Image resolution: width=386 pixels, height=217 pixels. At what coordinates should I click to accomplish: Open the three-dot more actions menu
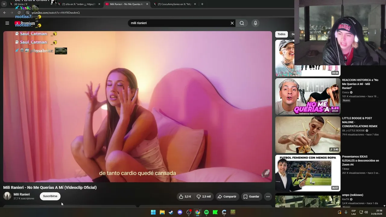(268, 197)
